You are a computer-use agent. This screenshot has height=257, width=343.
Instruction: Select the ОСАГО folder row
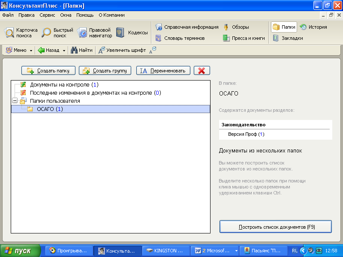pos(111,109)
